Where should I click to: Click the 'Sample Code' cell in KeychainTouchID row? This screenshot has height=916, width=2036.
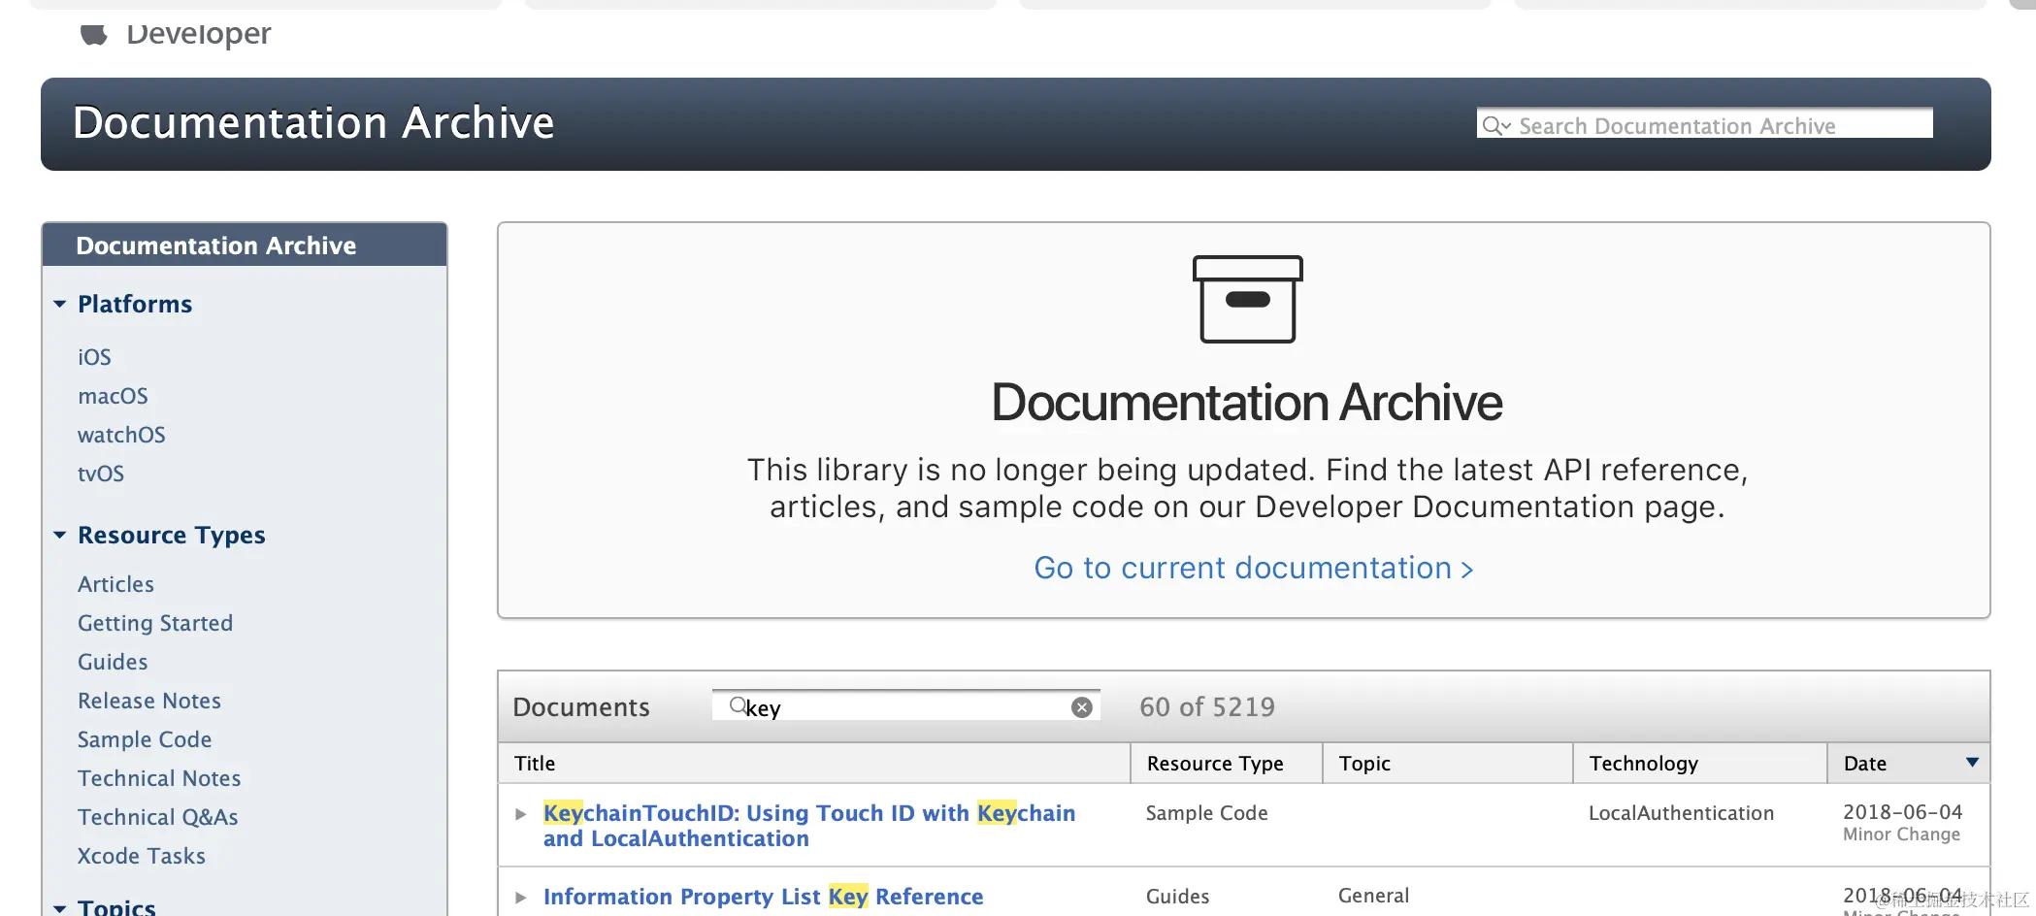click(x=1206, y=813)
